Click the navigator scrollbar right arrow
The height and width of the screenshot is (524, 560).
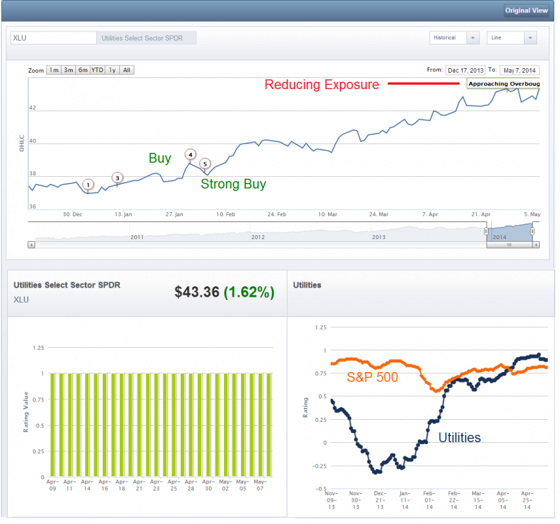(536, 244)
